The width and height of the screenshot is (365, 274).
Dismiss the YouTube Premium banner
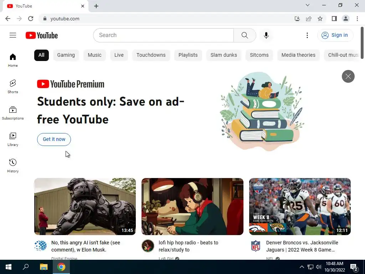click(x=348, y=76)
